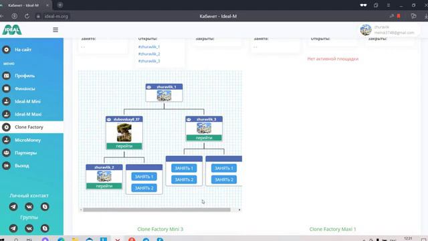
Task: Open personal contact VK icon
Action: point(29,207)
